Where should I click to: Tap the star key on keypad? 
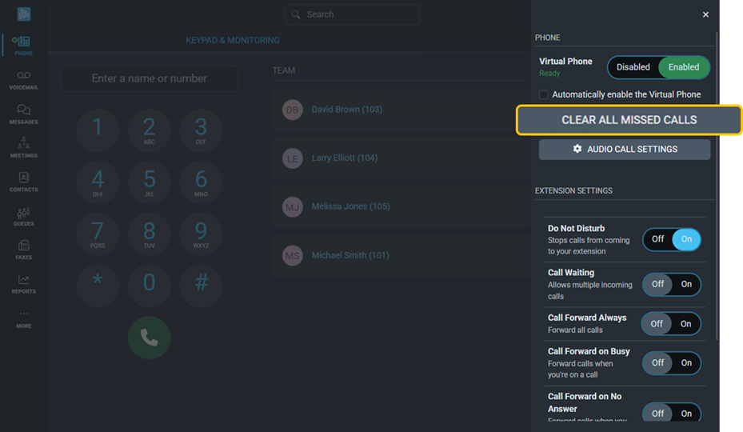pos(98,286)
